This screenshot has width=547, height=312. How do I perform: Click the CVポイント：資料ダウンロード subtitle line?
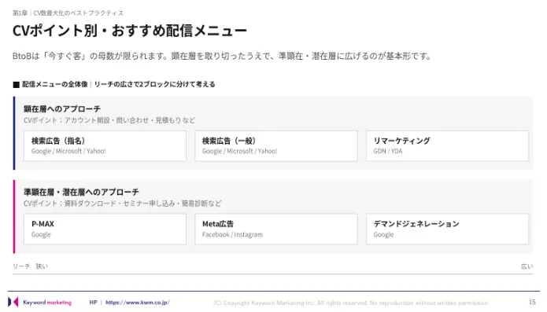pos(123,204)
